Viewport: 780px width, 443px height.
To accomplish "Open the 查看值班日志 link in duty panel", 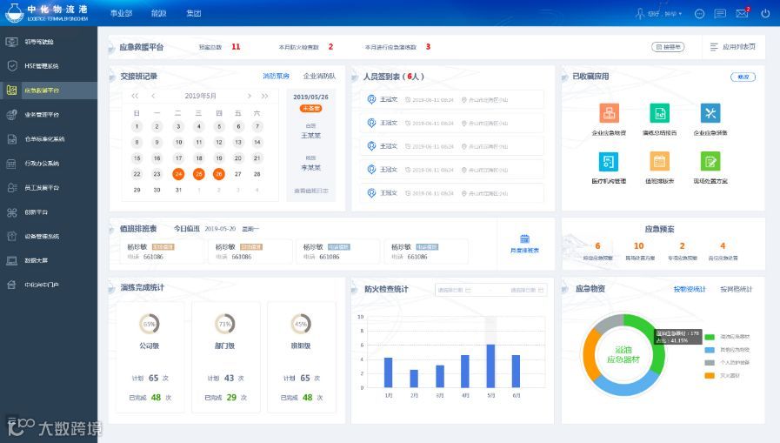I will pyautogui.click(x=311, y=191).
